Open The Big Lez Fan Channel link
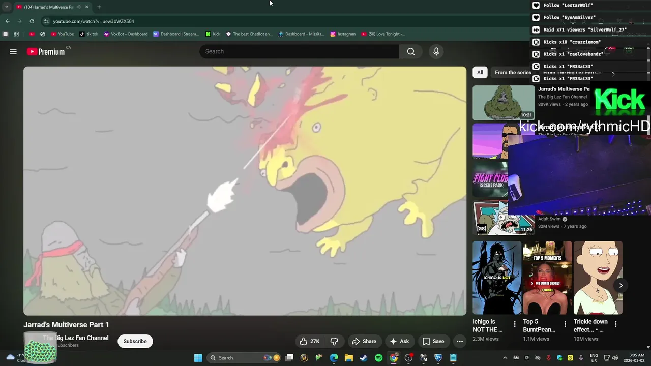This screenshot has height=366, width=651. (x=76, y=338)
